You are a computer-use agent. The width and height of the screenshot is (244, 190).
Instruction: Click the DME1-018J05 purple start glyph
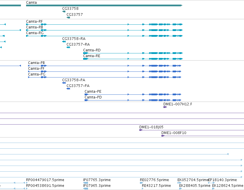pos(141,130)
